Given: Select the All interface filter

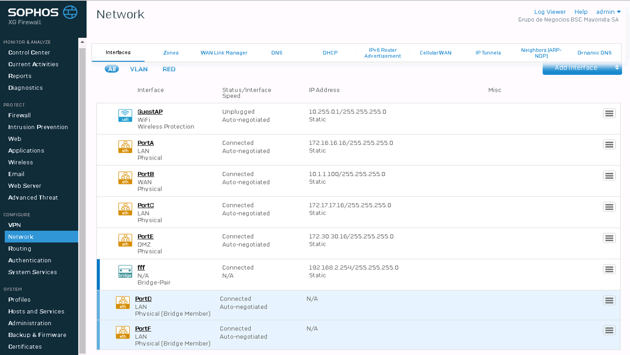Looking at the screenshot, I should click(112, 69).
